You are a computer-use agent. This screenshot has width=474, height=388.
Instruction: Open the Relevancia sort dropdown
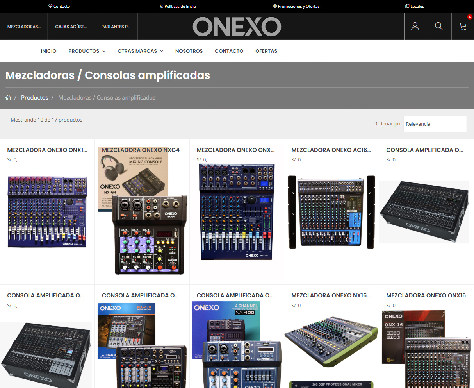point(435,124)
